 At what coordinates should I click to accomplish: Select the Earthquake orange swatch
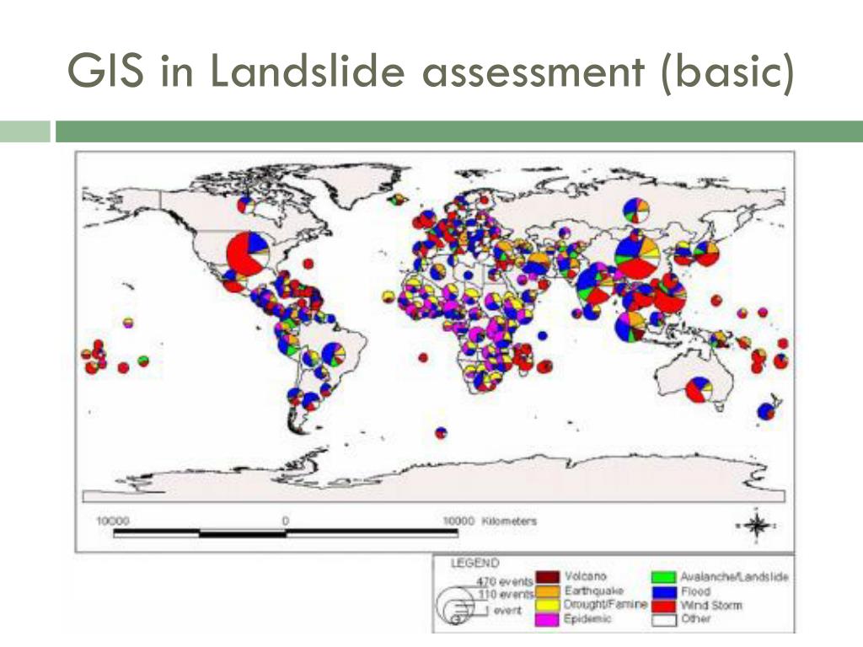click(548, 591)
